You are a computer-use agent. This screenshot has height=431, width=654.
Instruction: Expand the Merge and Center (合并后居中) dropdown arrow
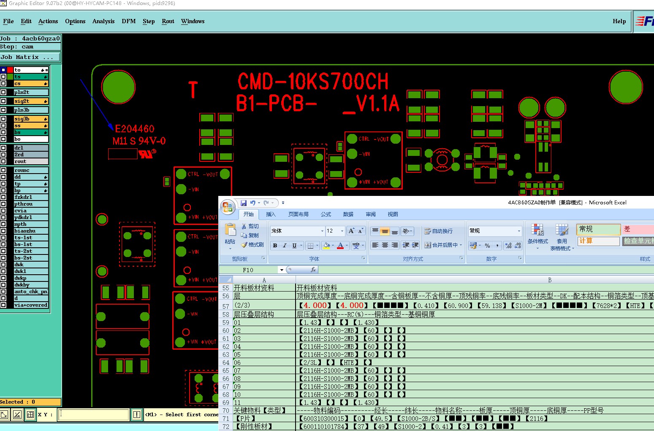point(461,245)
